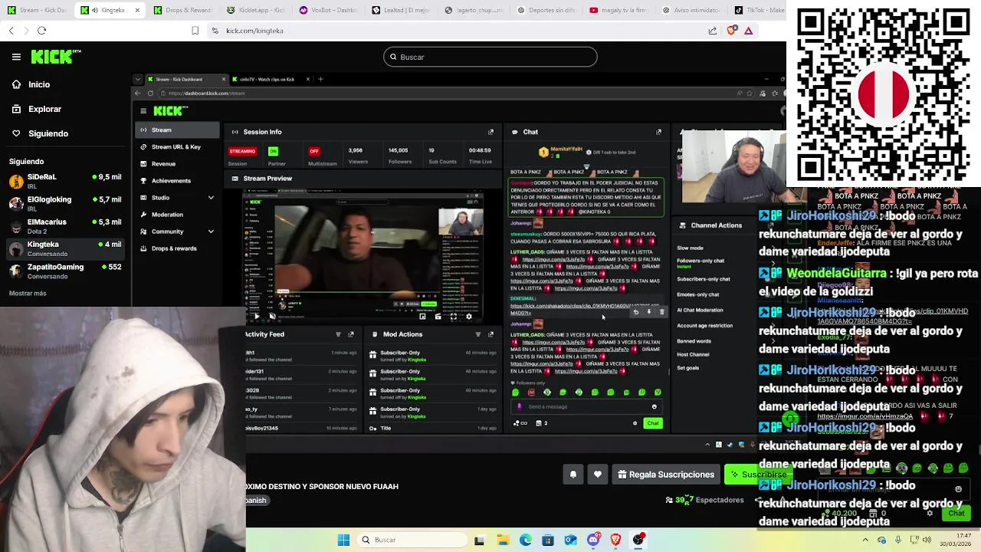The image size is (981, 552).
Task: Unmute the Stream Preview volume icon
Action: (x=272, y=316)
